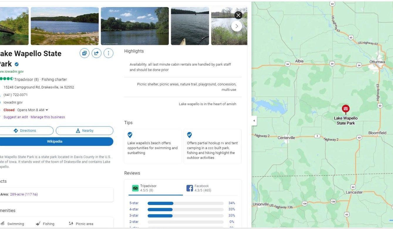Click the Fishing amenity icon

38,224
